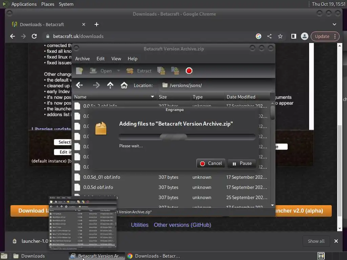The height and width of the screenshot is (260, 347).
Task: Cancel adding files to the archive
Action: coord(211,164)
